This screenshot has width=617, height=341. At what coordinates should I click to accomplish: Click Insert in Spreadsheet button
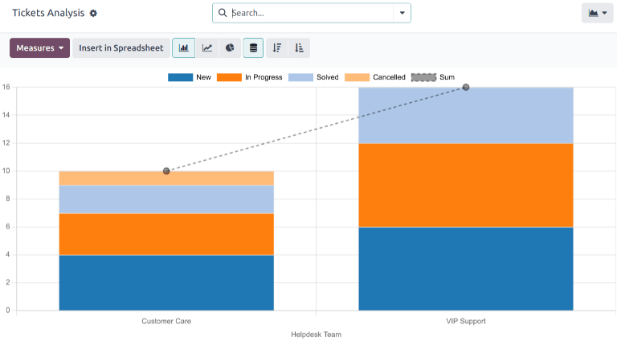[x=121, y=48]
